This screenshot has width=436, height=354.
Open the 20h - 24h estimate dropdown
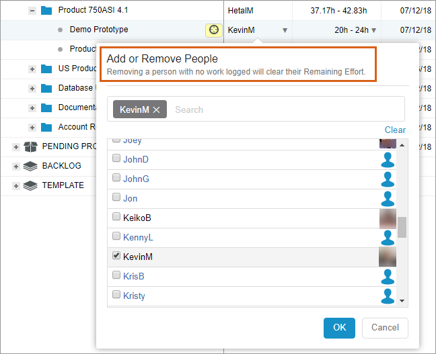pyautogui.click(x=373, y=30)
